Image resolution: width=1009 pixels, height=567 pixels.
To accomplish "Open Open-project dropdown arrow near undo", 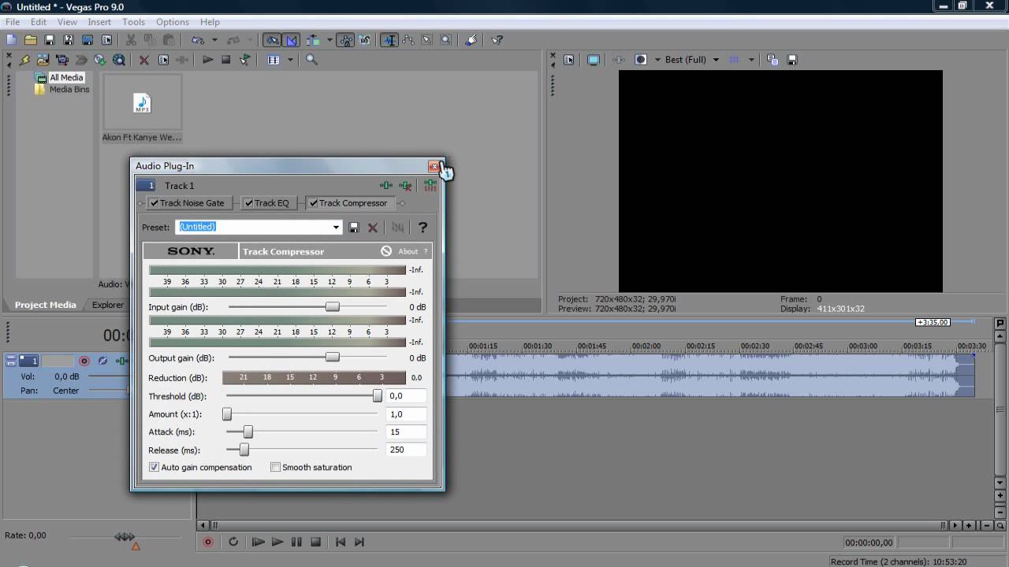I will 213,39.
